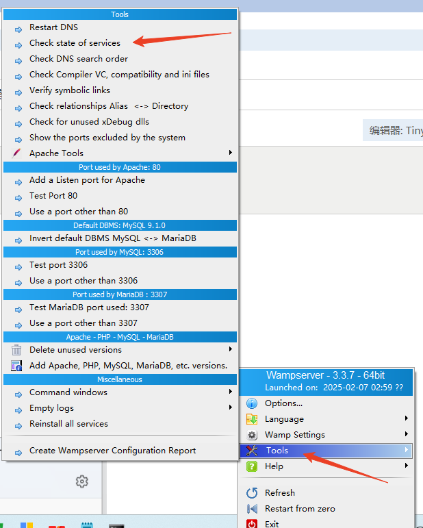Image resolution: width=423 pixels, height=528 pixels.
Task: Click the icon beside Add Apache, PHP, MySQL versions
Action: pos(16,366)
